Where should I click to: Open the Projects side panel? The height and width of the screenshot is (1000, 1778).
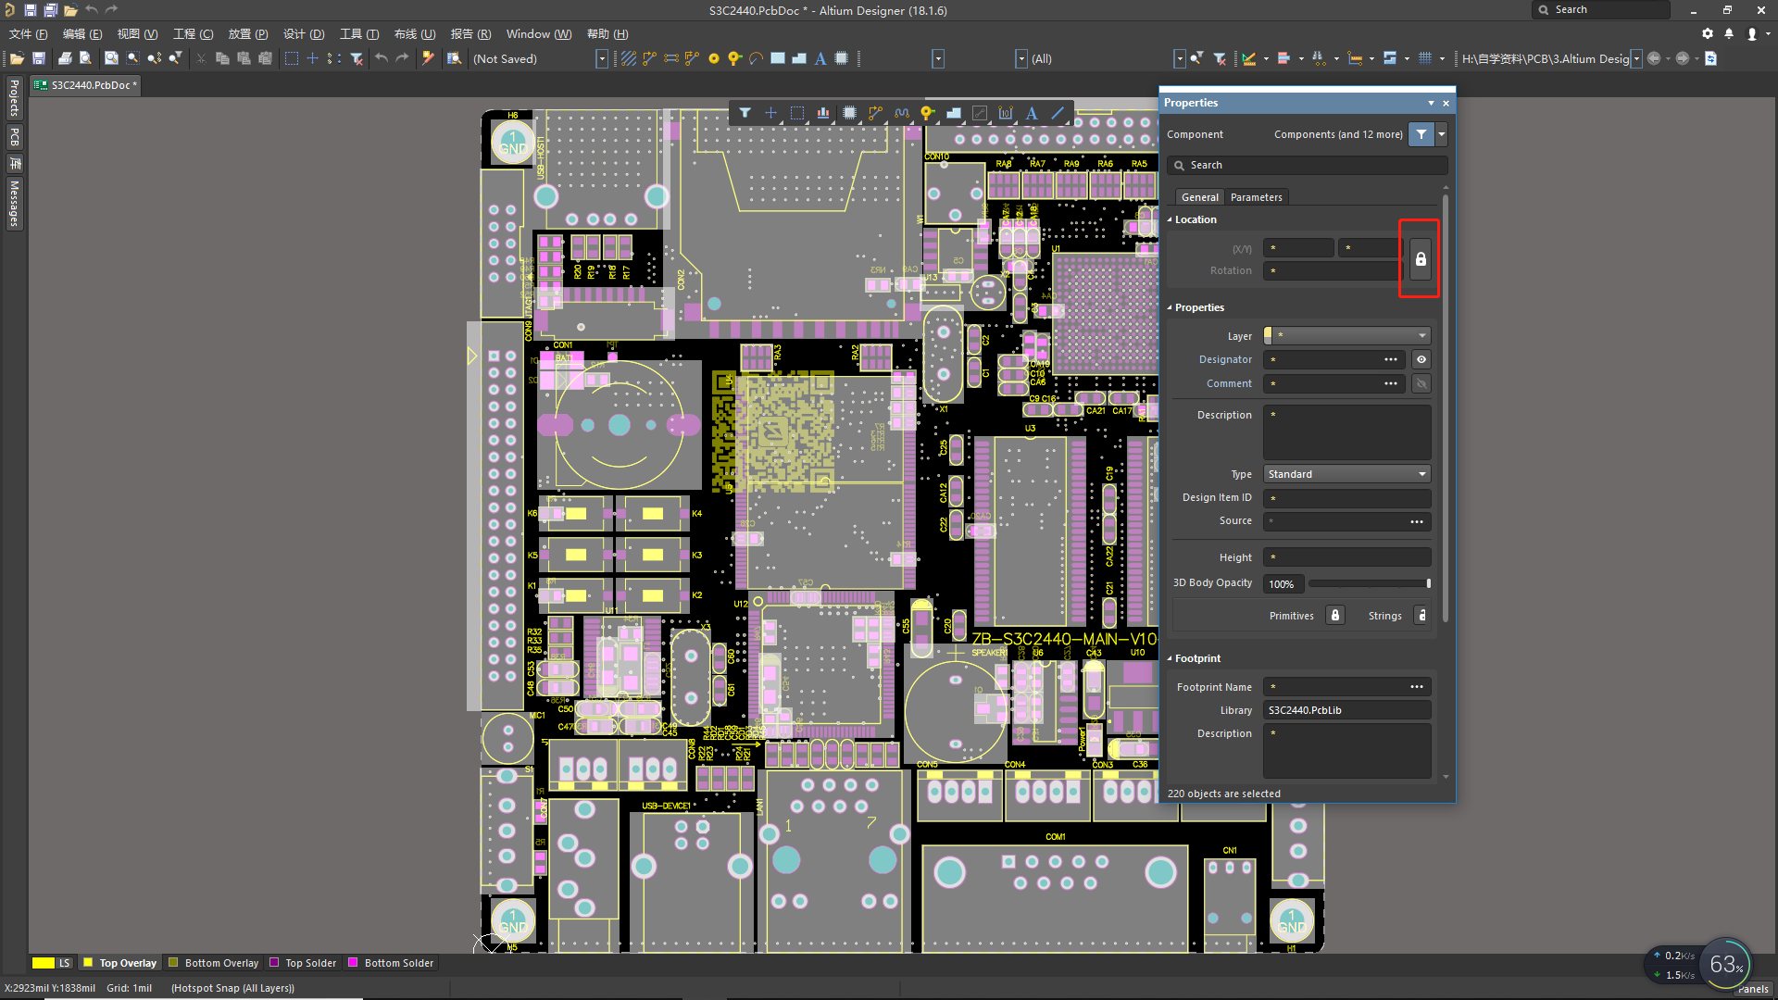coord(14,98)
